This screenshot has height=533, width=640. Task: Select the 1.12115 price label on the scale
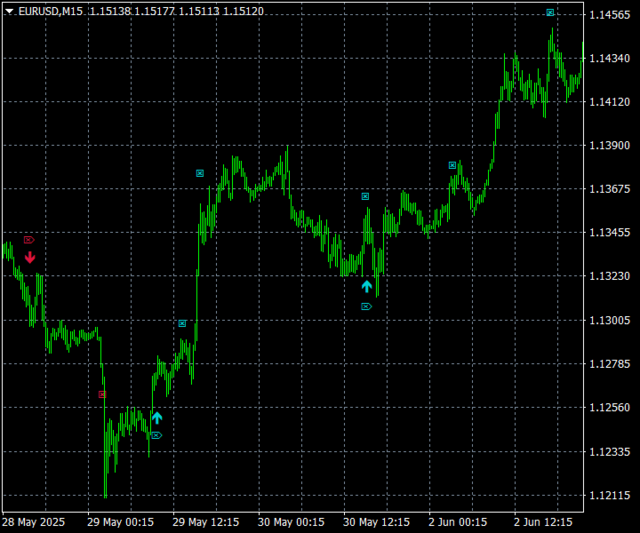point(610,495)
